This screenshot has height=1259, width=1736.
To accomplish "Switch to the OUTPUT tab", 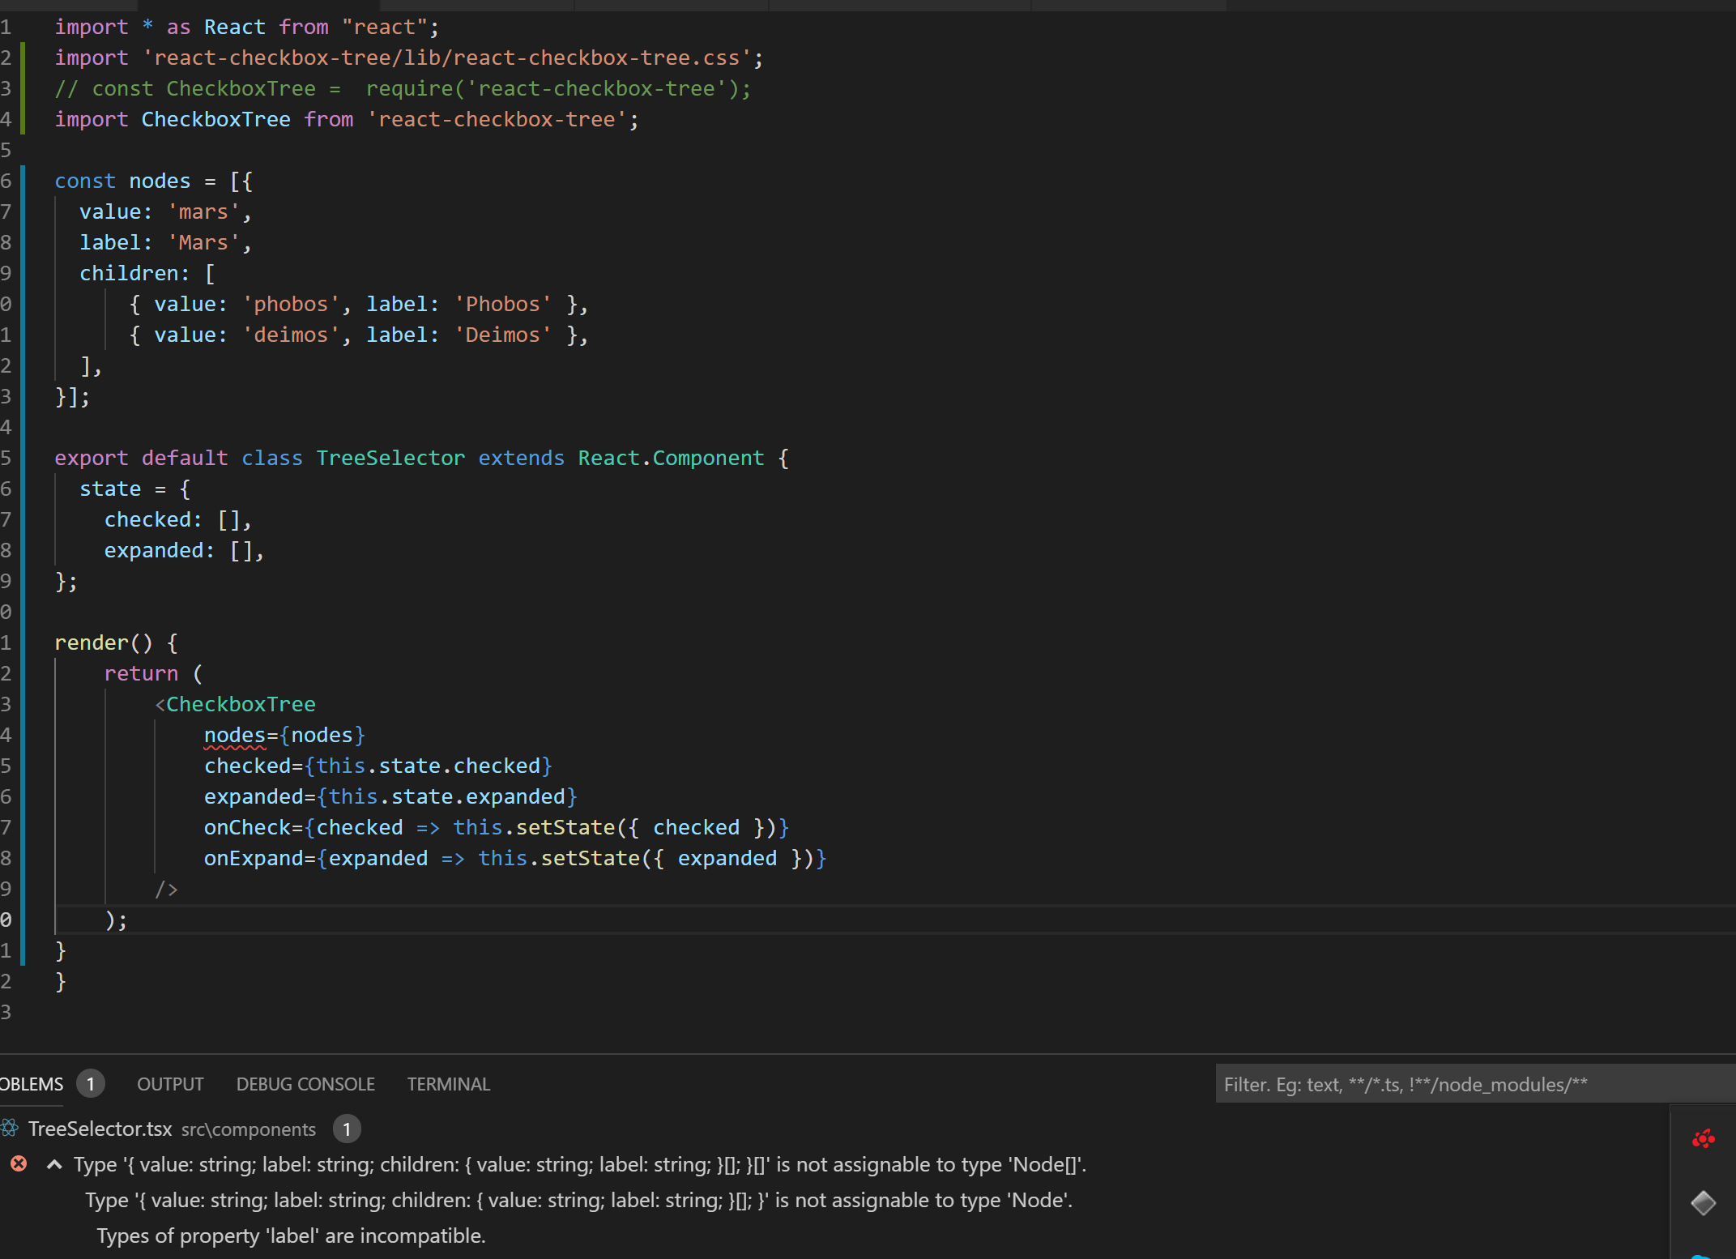I will coord(170,1083).
